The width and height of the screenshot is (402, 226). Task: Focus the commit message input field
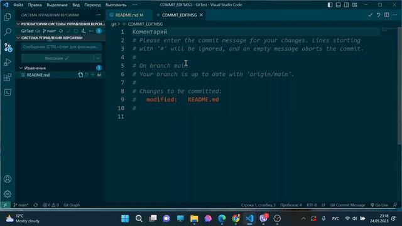(x=62, y=47)
